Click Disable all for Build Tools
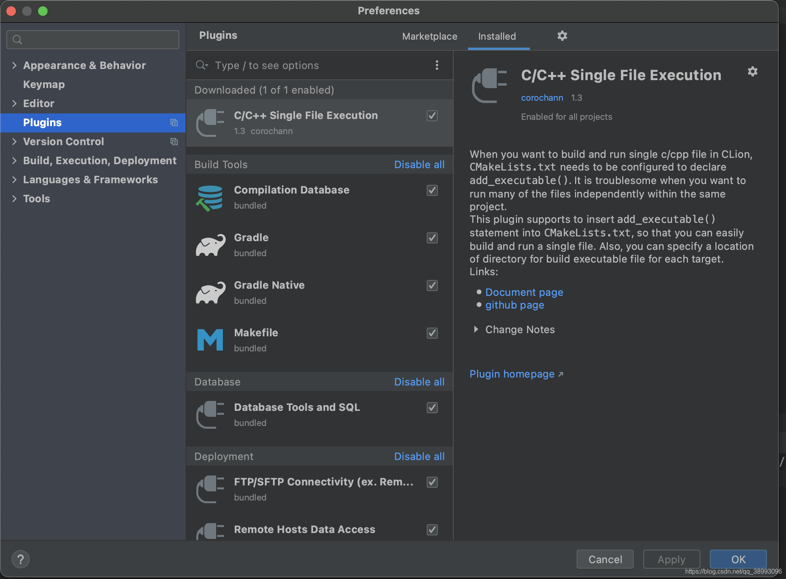The height and width of the screenshot is (579, 786). click(419, 165)
